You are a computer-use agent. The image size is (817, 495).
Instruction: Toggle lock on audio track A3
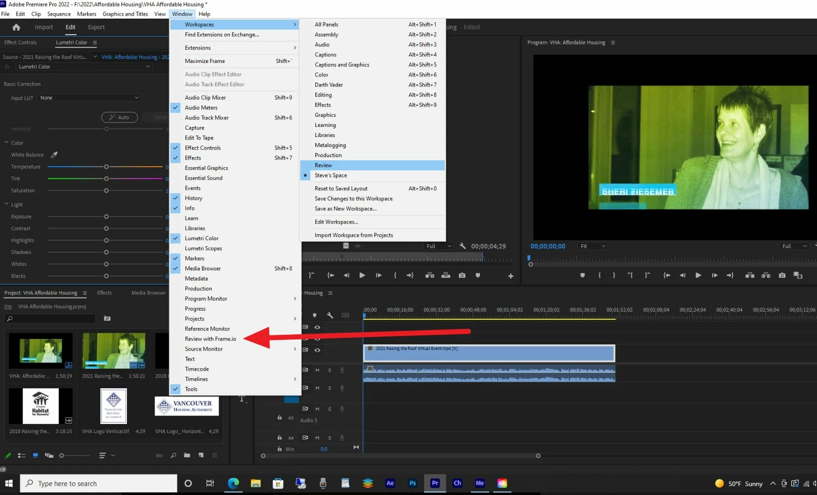[x=280, y=417]
